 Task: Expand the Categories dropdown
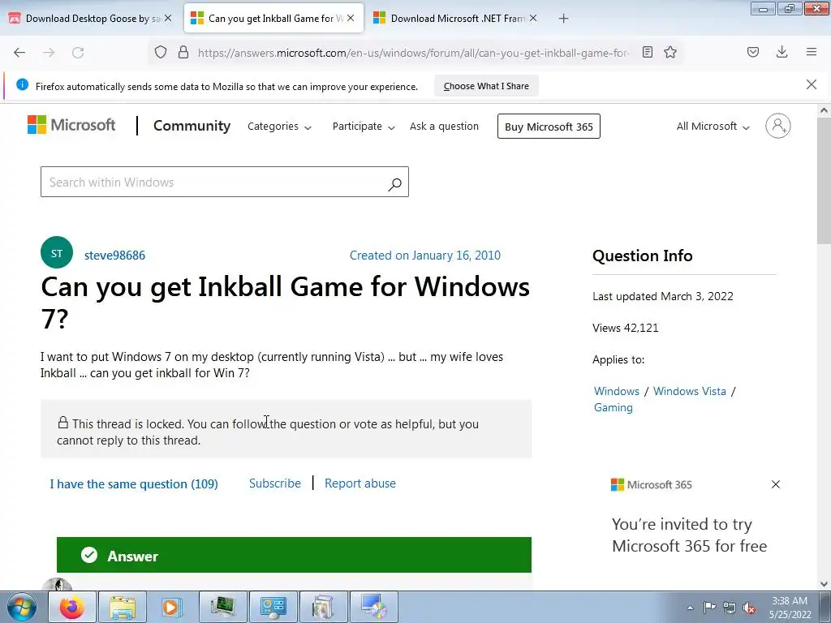pos(279,127)
